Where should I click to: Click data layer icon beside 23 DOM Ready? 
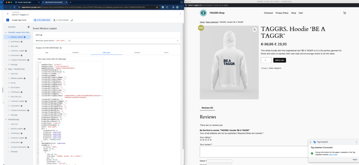tap(21, 42)
